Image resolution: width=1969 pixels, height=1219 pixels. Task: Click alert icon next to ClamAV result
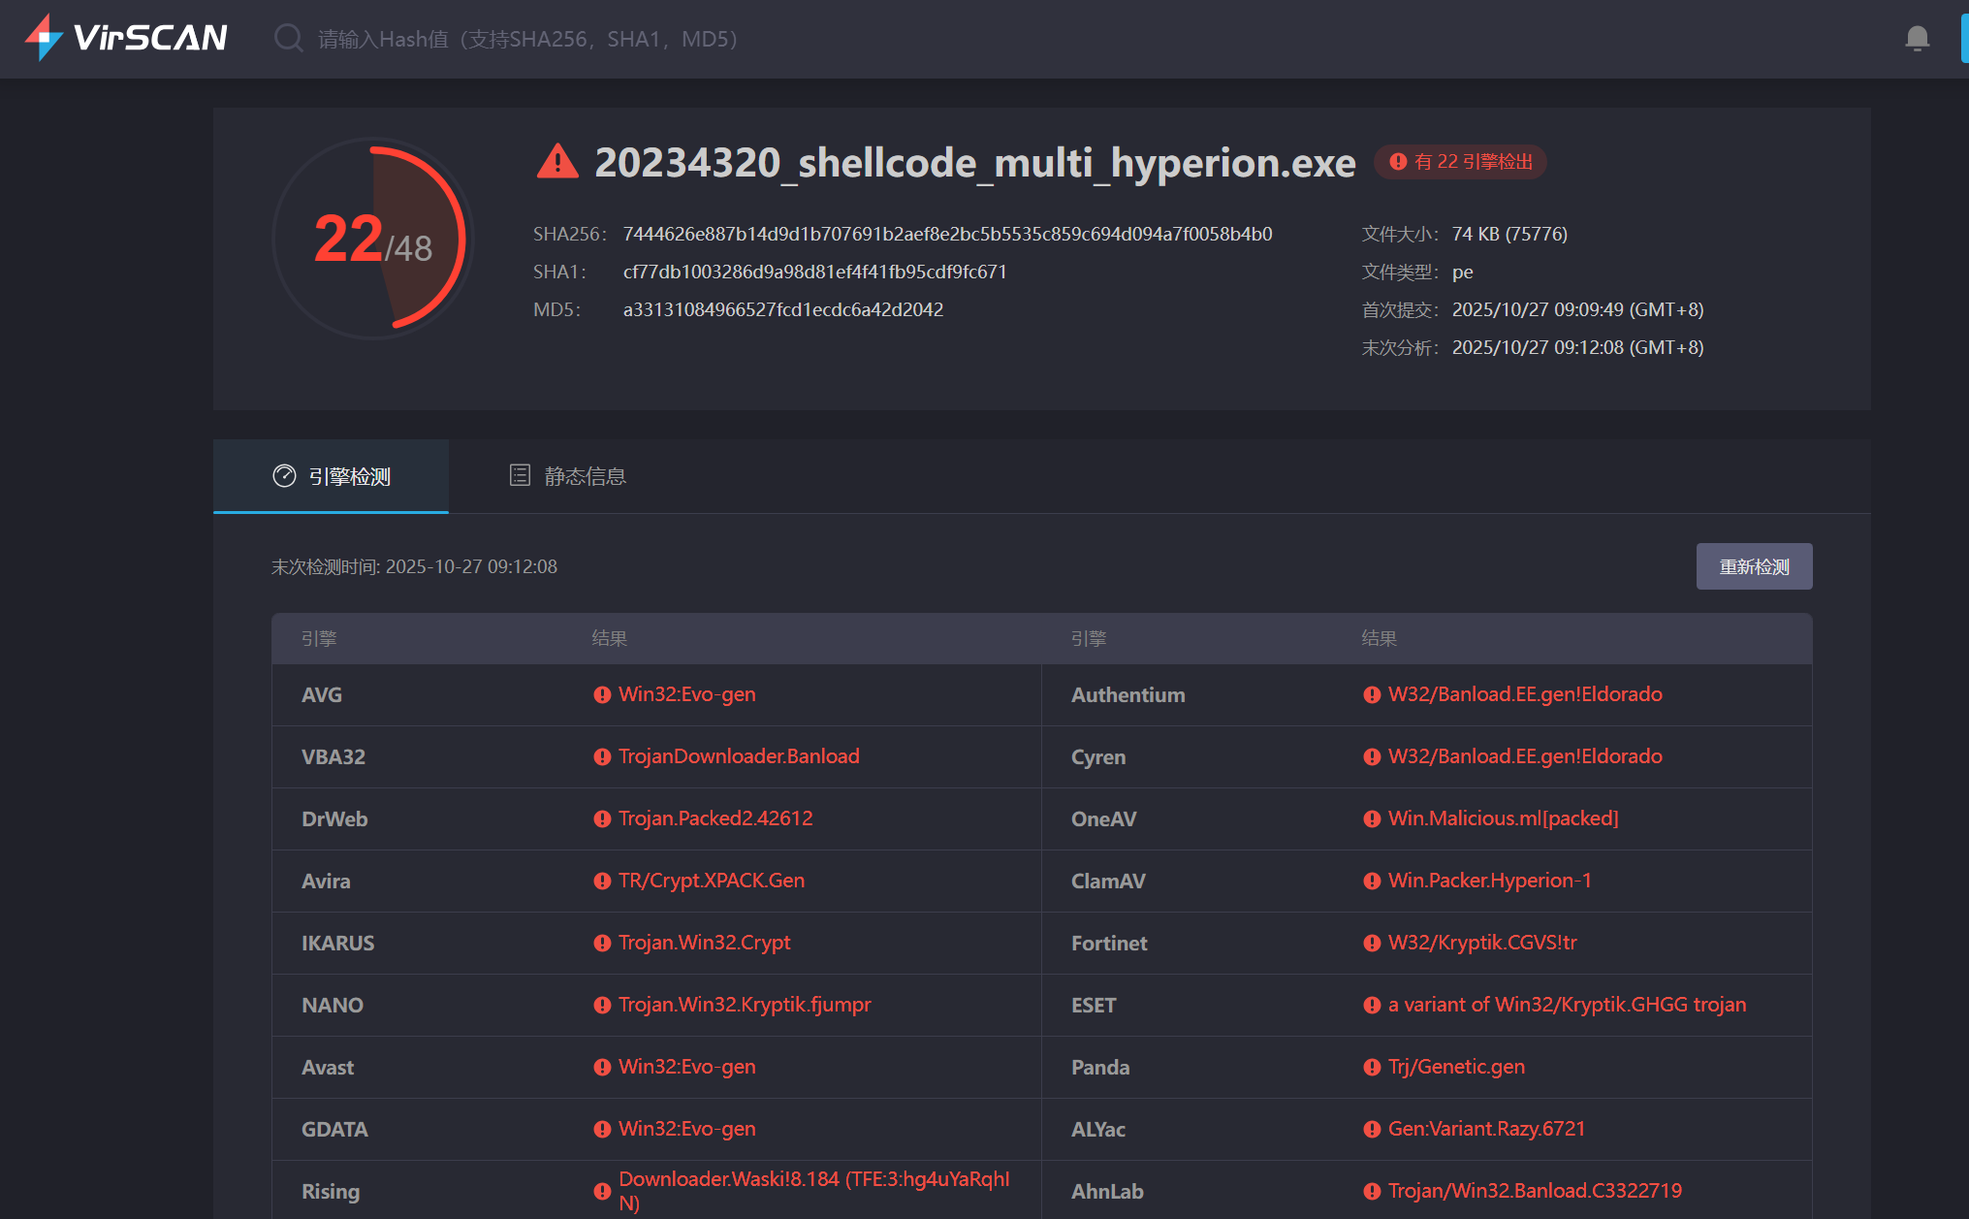coord(1372,882)
